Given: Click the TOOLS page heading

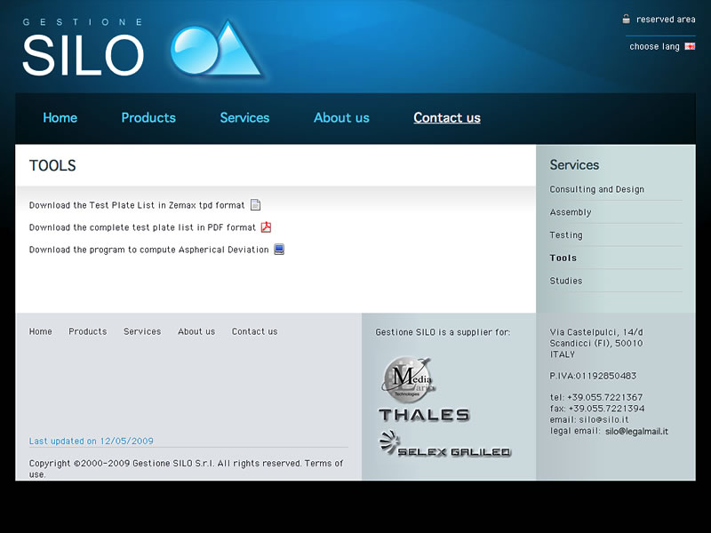Looking at the screenshot, I should tap(52, 165).
